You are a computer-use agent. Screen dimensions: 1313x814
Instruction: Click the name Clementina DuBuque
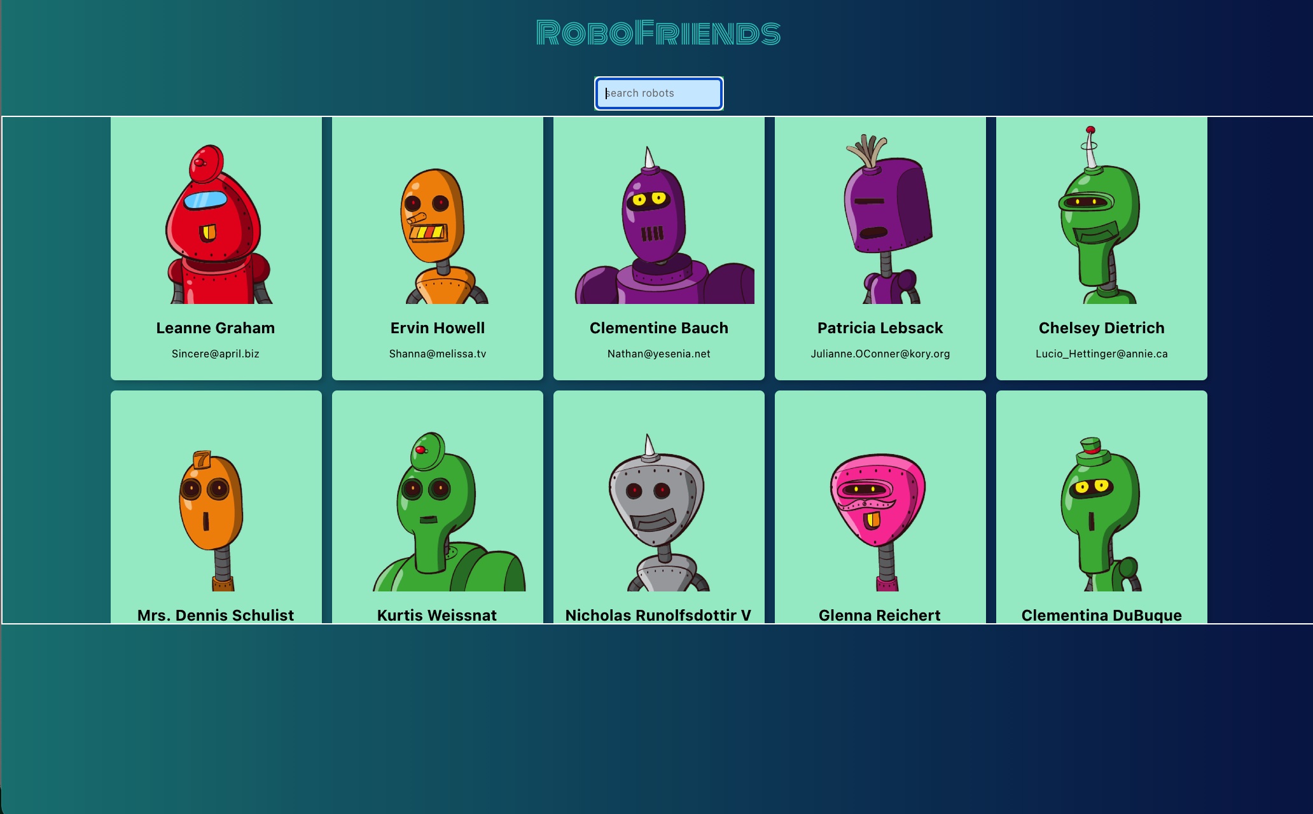click(1102, 615)
